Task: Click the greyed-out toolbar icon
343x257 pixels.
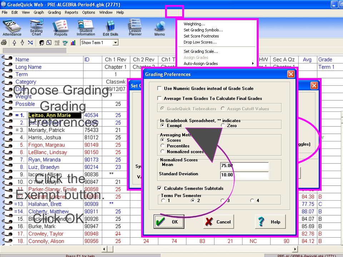Action: 57,42
